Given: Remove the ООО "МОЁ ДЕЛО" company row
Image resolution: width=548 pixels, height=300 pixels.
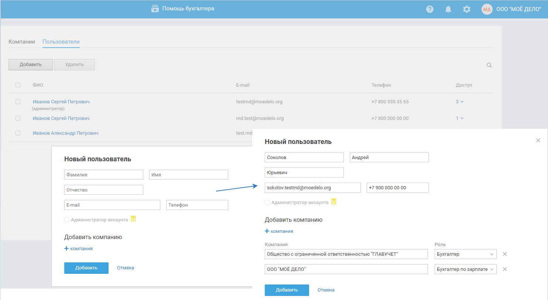Looking at the screenshot, I should click(504, 269).
